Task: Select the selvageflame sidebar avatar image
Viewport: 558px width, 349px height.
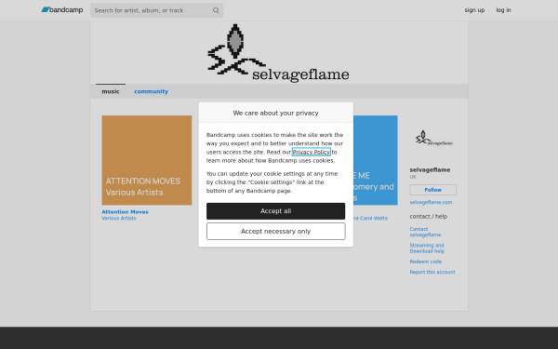Action: (x=433, y=138)
